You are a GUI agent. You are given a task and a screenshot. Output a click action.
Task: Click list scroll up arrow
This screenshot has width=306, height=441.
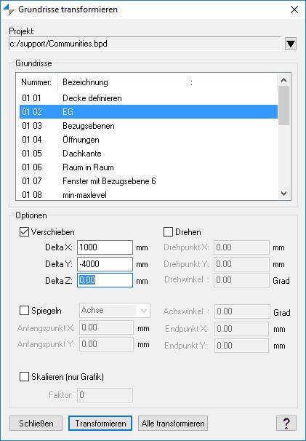(x=283, y=80)
